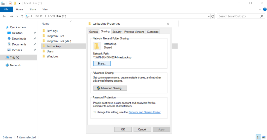This screenshot has width=267, height=140.
Task: Switch to the View ribbon tab
Action: [45, 9]
